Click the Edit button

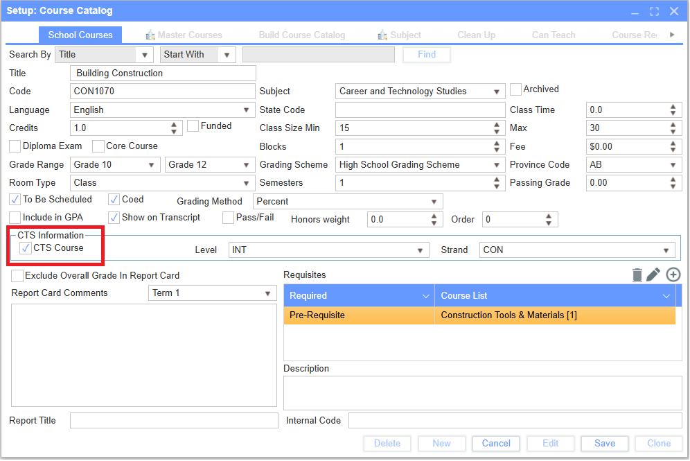point(551,444)
